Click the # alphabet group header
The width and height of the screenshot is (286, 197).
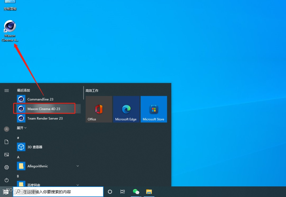[x=18, y=138]
